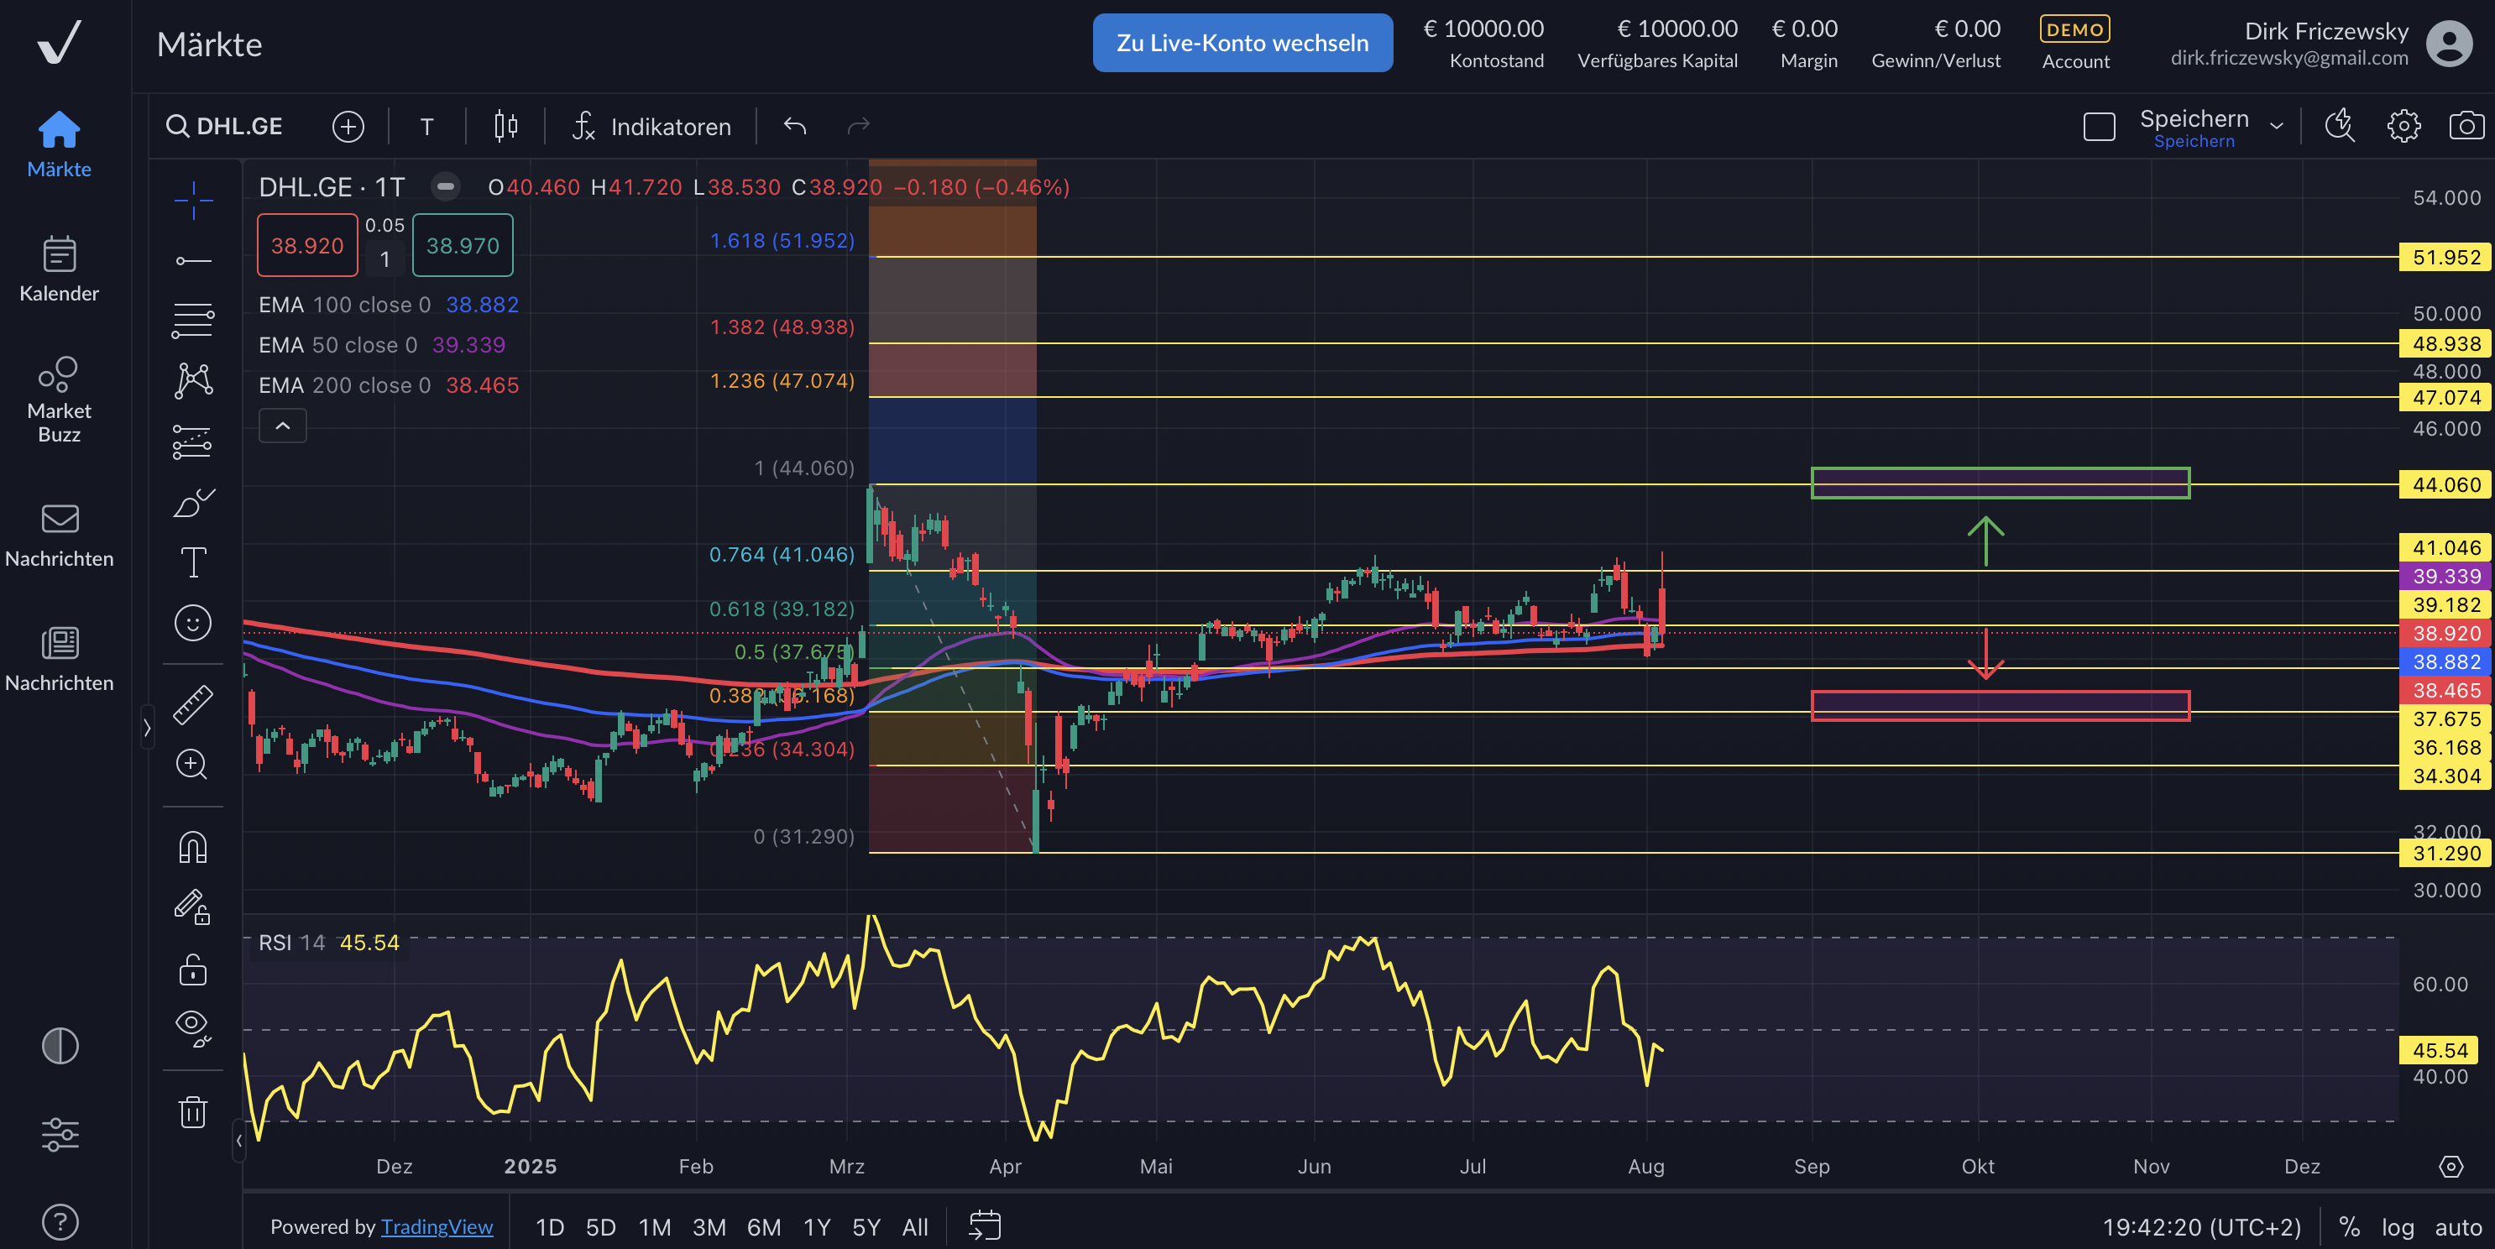The width and height of the screenshot is (2495, 1249).
Task: Click the add symbol compare plus icon
Action: click(x=348, y=127)
